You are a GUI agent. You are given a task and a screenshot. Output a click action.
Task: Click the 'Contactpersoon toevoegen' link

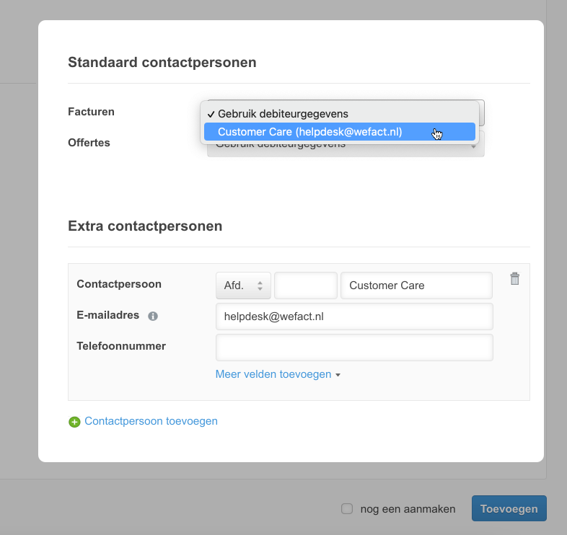[x=151, y=421]
